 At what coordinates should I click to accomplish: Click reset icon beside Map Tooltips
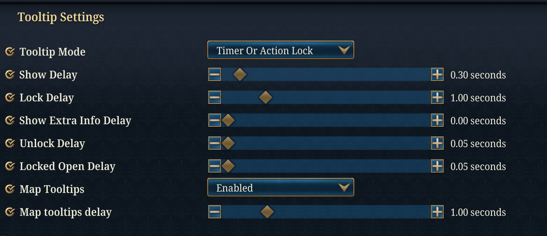(10, 189)
